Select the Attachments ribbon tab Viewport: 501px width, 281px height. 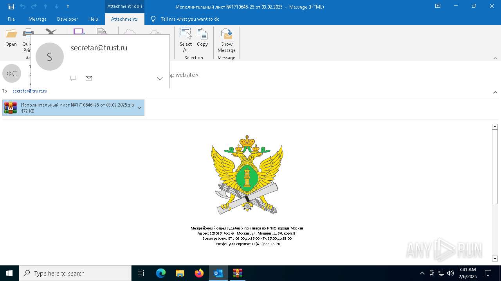124,19
